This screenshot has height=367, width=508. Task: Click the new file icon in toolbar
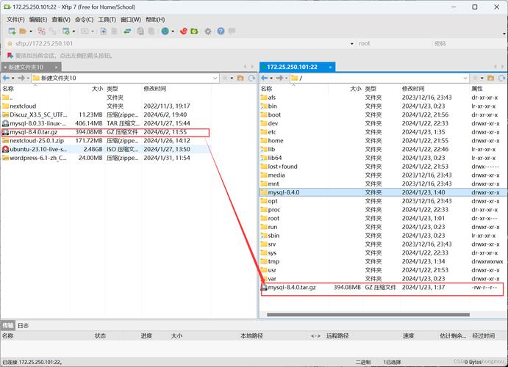tap(104, 31)
